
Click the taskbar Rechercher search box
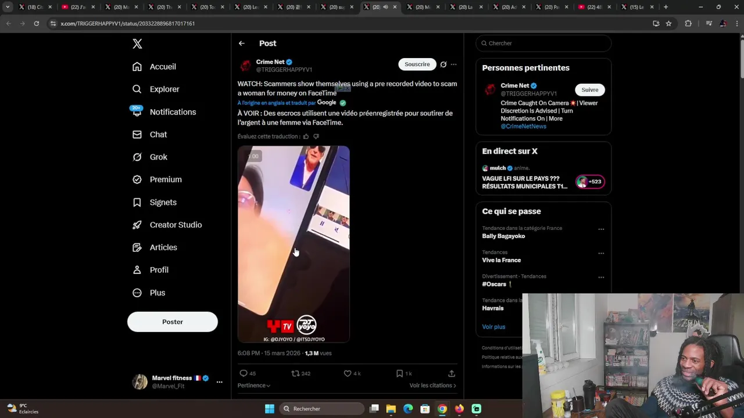(321, 409)
